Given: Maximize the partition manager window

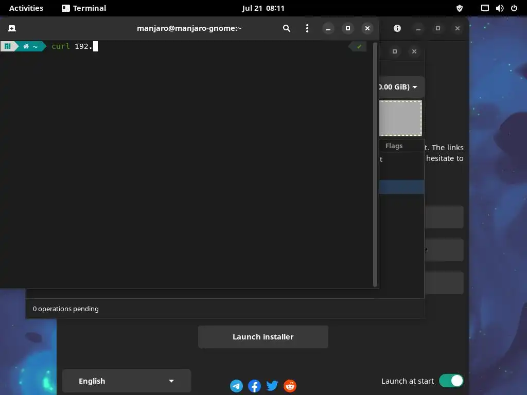Looking at the screenshot, I should click(x=395, y=51).
